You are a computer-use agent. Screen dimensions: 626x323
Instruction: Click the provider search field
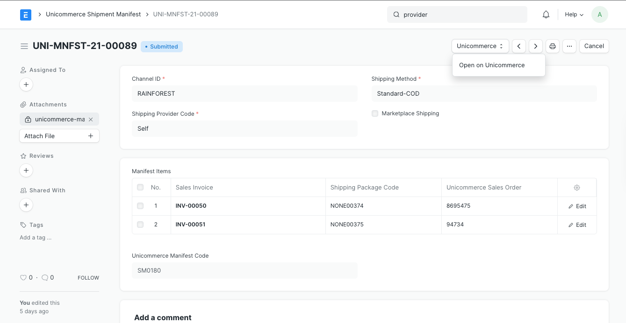[457, 14]
